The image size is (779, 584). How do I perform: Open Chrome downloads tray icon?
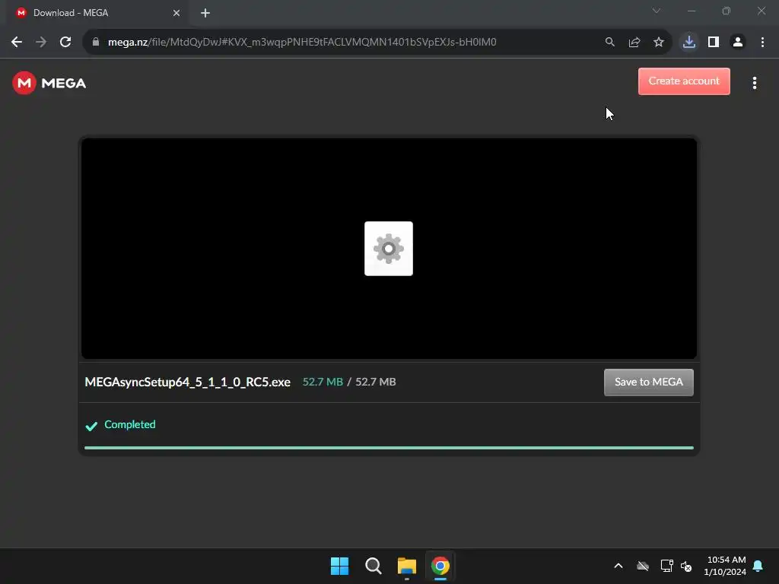pos(688,43)
